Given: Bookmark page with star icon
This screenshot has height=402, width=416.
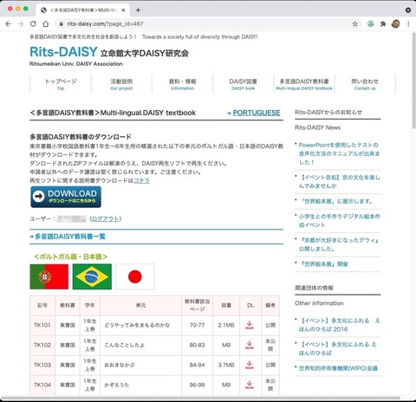Looking at the screenshot, I should pyautogui.click(x=355, y=24).
